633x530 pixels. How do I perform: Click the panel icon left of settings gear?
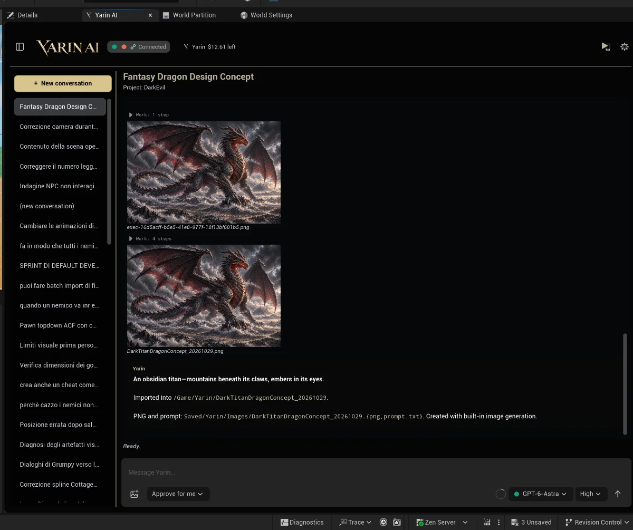[x=606, y=47]
